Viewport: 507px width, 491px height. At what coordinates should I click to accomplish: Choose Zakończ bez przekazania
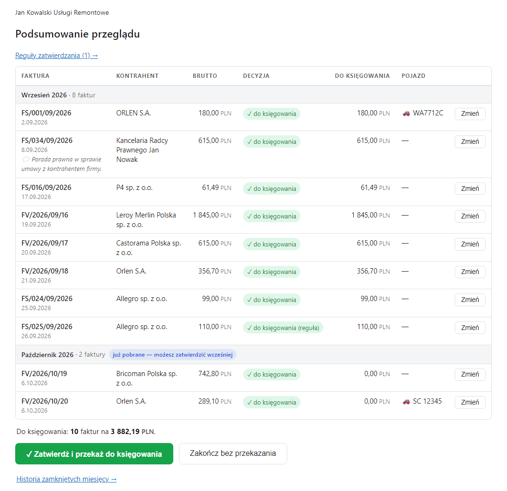(233, 454)
